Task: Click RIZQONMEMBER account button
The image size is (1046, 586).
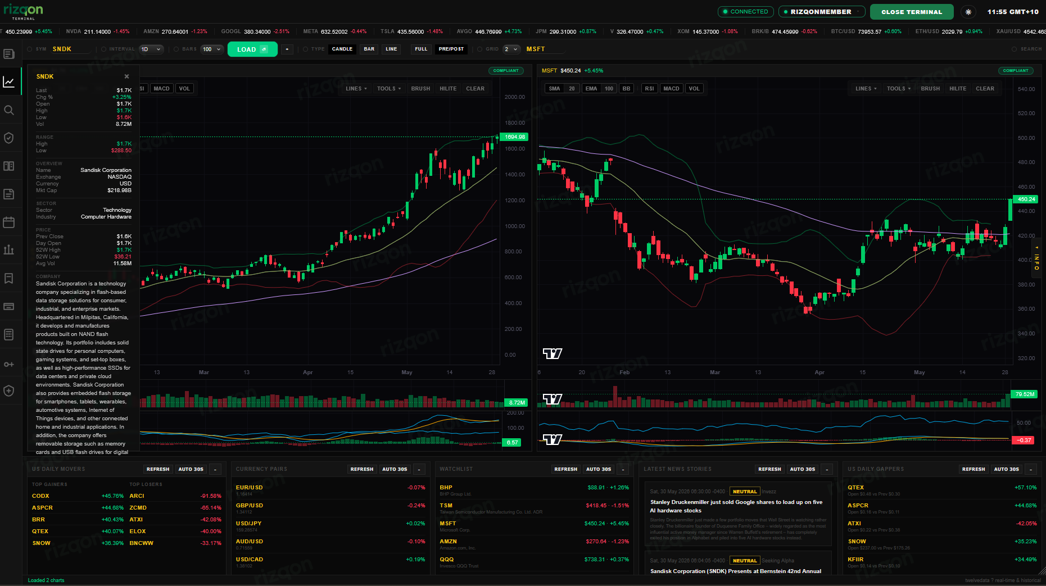Action: (821, 12)
